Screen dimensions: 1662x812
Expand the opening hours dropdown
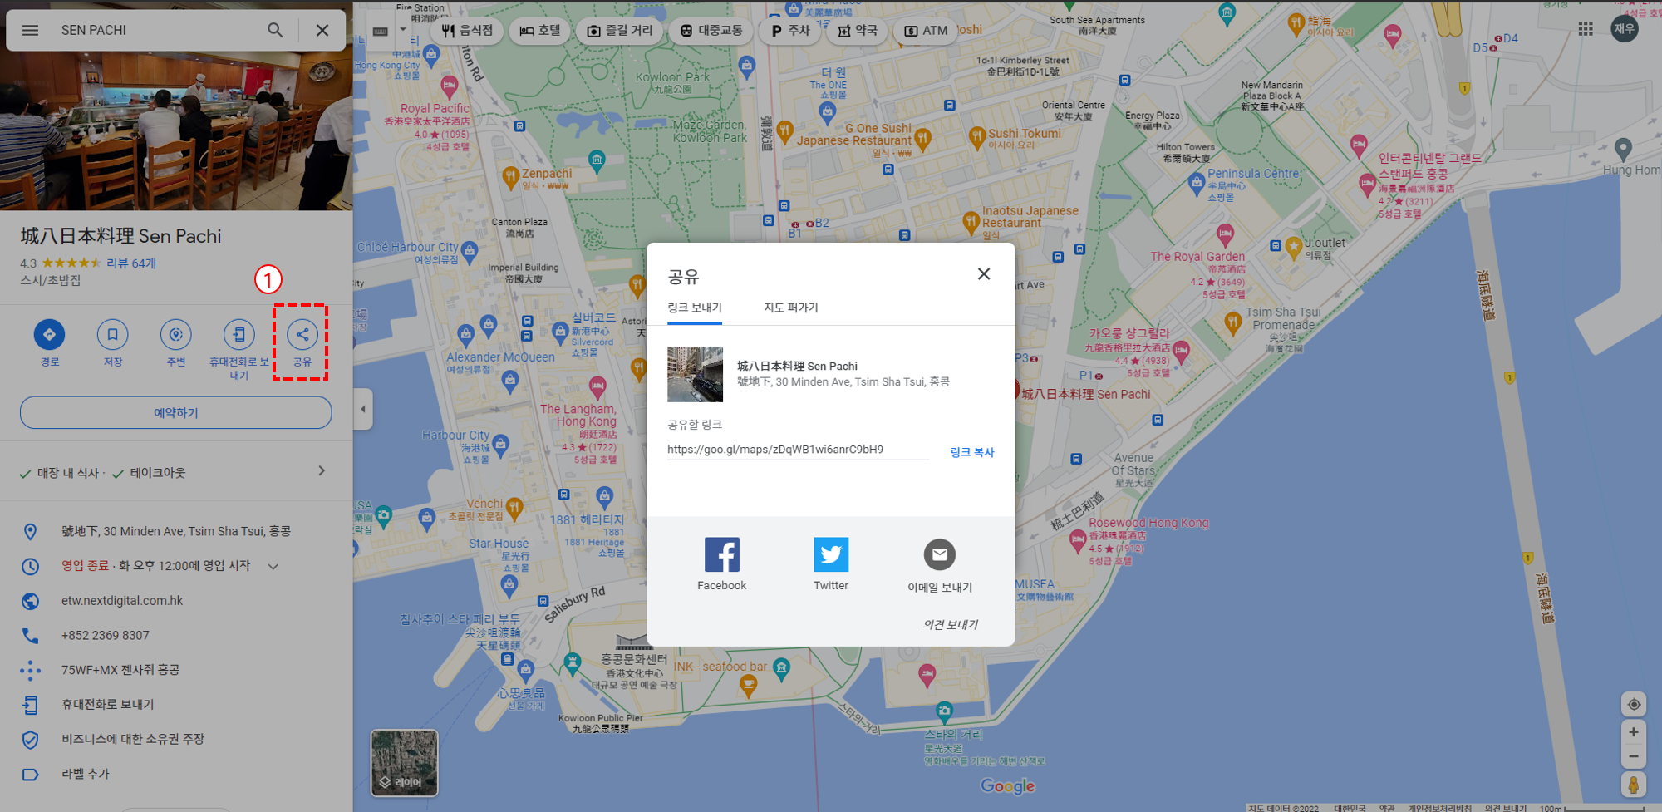coord(273,566)
